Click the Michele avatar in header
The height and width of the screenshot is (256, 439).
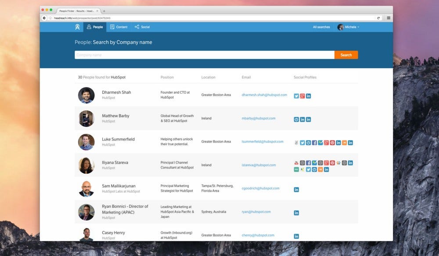click(341, 27)
